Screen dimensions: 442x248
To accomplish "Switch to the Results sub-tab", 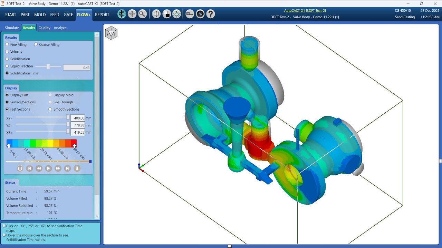I will pyautogui.click(x=29, y=28).
